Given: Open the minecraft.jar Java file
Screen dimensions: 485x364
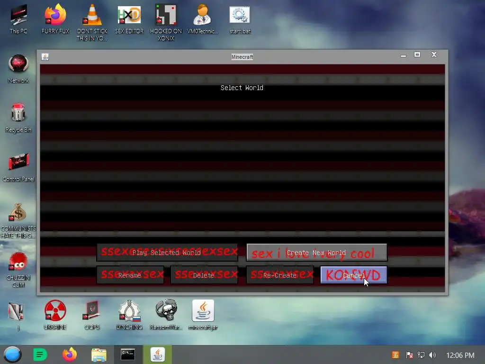Looking at the screenshot, I should click(x=203, y=314).
